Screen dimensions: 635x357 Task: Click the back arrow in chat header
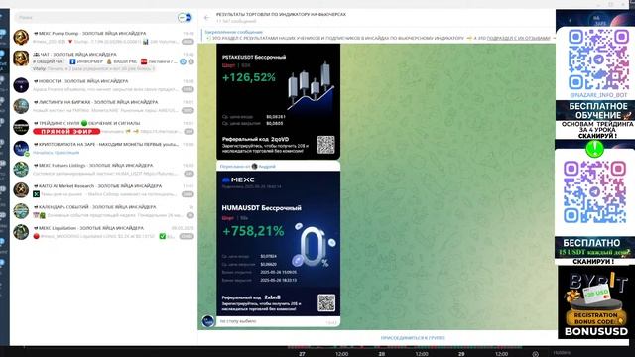(x=207, y=18)
